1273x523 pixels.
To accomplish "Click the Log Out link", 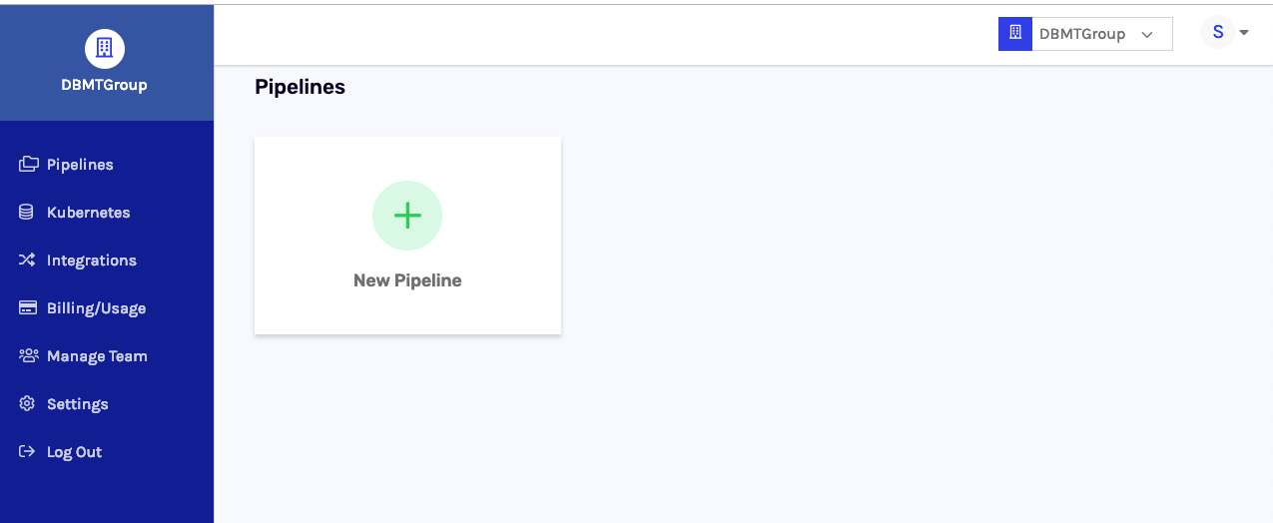I will pos(75,452).
